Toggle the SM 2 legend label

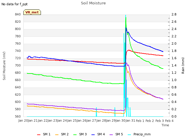[65, 134]
